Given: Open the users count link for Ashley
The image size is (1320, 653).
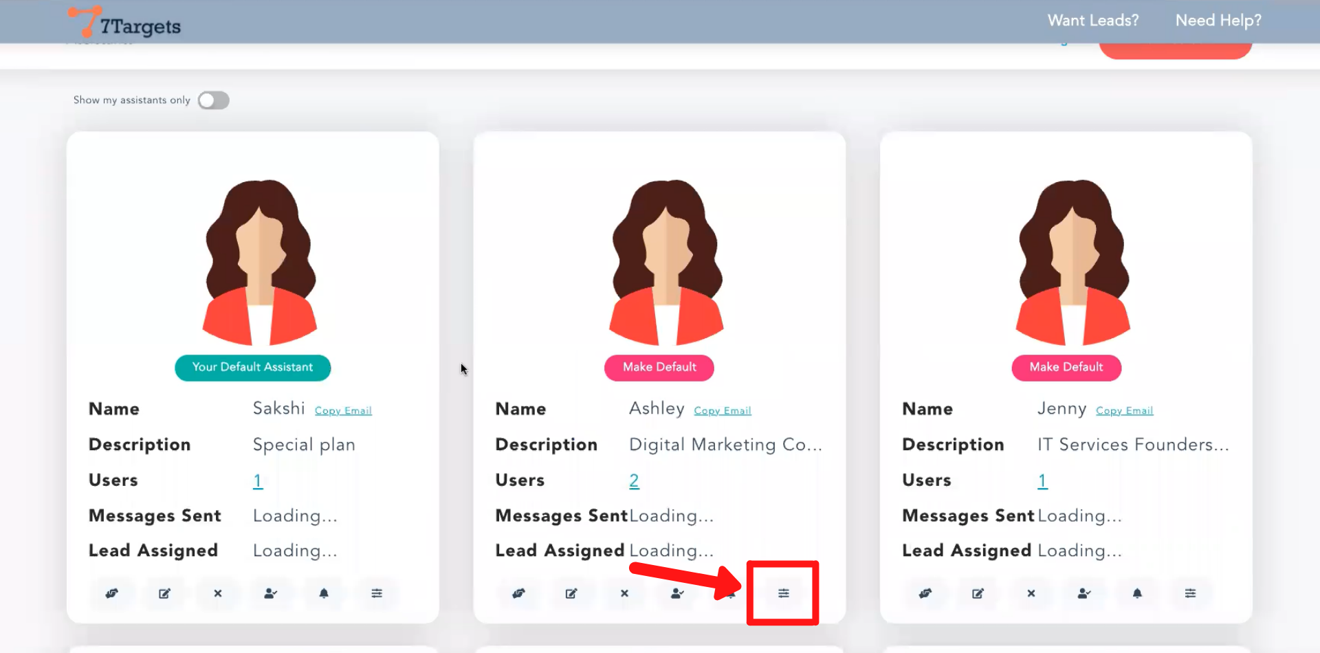Looking at the screenshot, I should 634,480.
